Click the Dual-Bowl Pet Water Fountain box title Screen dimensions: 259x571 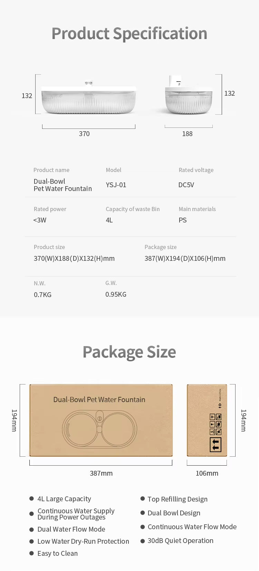pyautogui.click(x=99, y=400)
